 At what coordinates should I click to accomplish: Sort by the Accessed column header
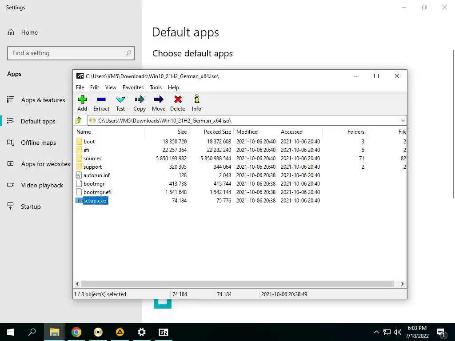click(300, 131)
